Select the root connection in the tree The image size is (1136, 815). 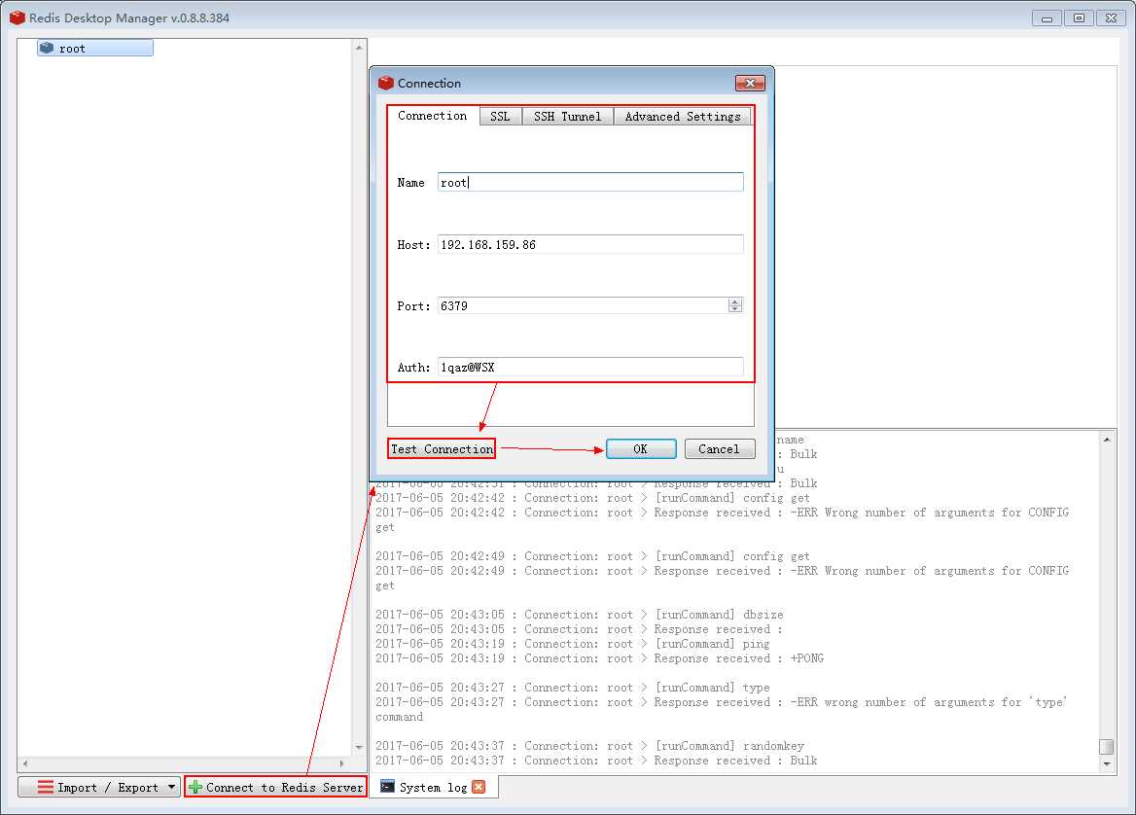point(95,48)
